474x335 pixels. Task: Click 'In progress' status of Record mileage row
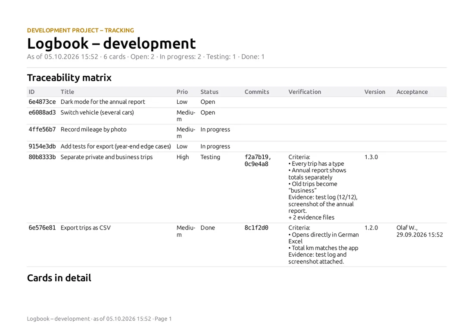point(215,129)
